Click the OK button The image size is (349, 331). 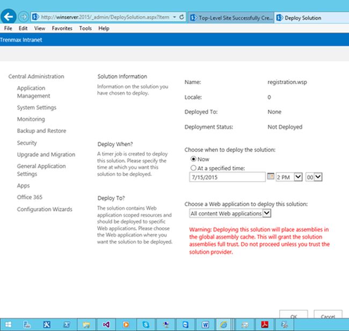pos(294,314)
